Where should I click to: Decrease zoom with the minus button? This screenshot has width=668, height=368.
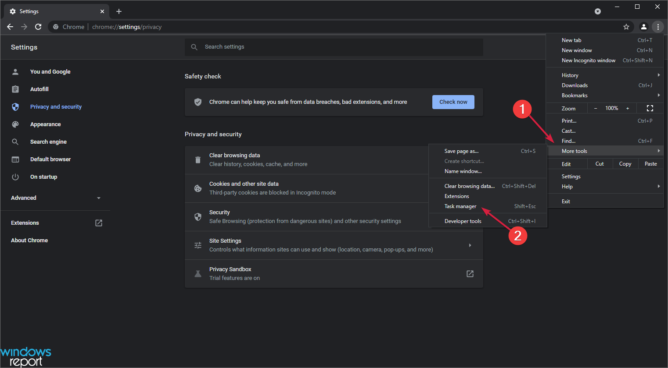coord(596,108)
